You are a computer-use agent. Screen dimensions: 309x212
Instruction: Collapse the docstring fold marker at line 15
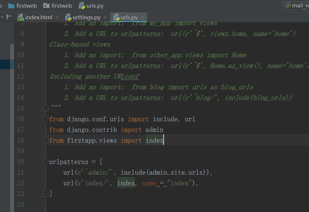click(46, 108)
